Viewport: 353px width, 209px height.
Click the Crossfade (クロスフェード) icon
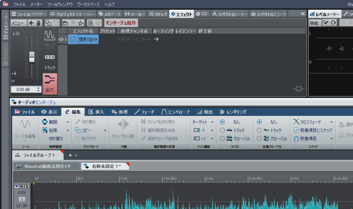tap(296, 122)
